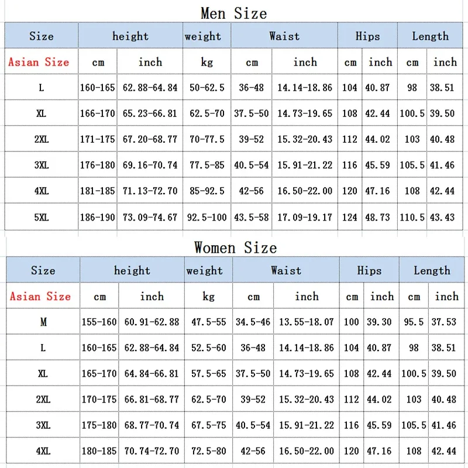This screenshot has width=468, height=468.
Task: Click Women weight cell 47.5-55
Action: click(208, 322)
